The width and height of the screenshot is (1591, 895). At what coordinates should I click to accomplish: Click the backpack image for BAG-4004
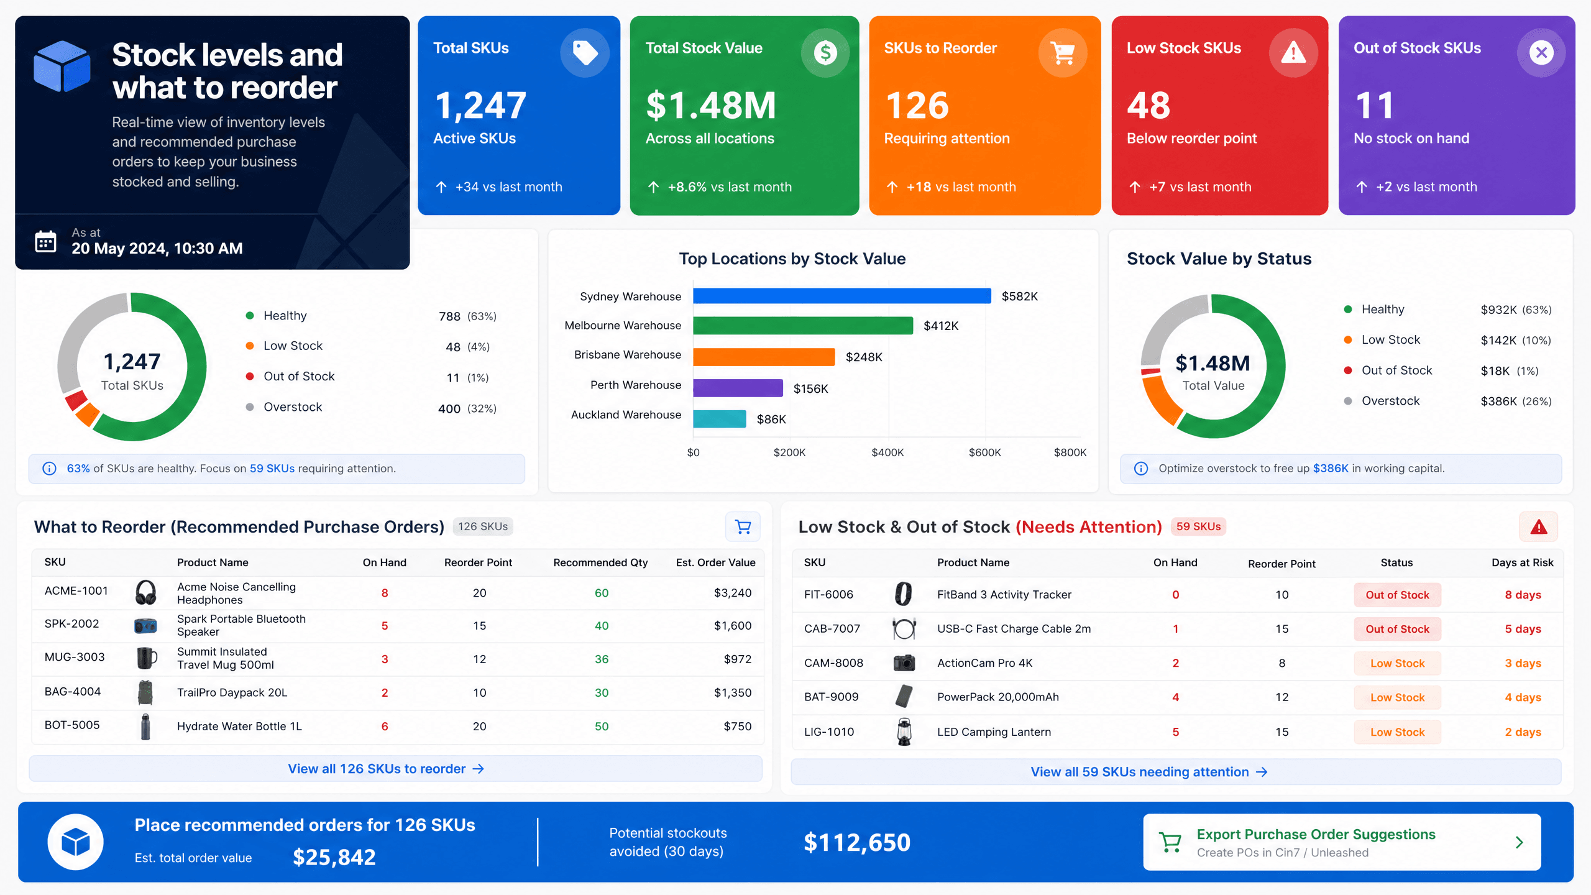click(x=145, y=692)
